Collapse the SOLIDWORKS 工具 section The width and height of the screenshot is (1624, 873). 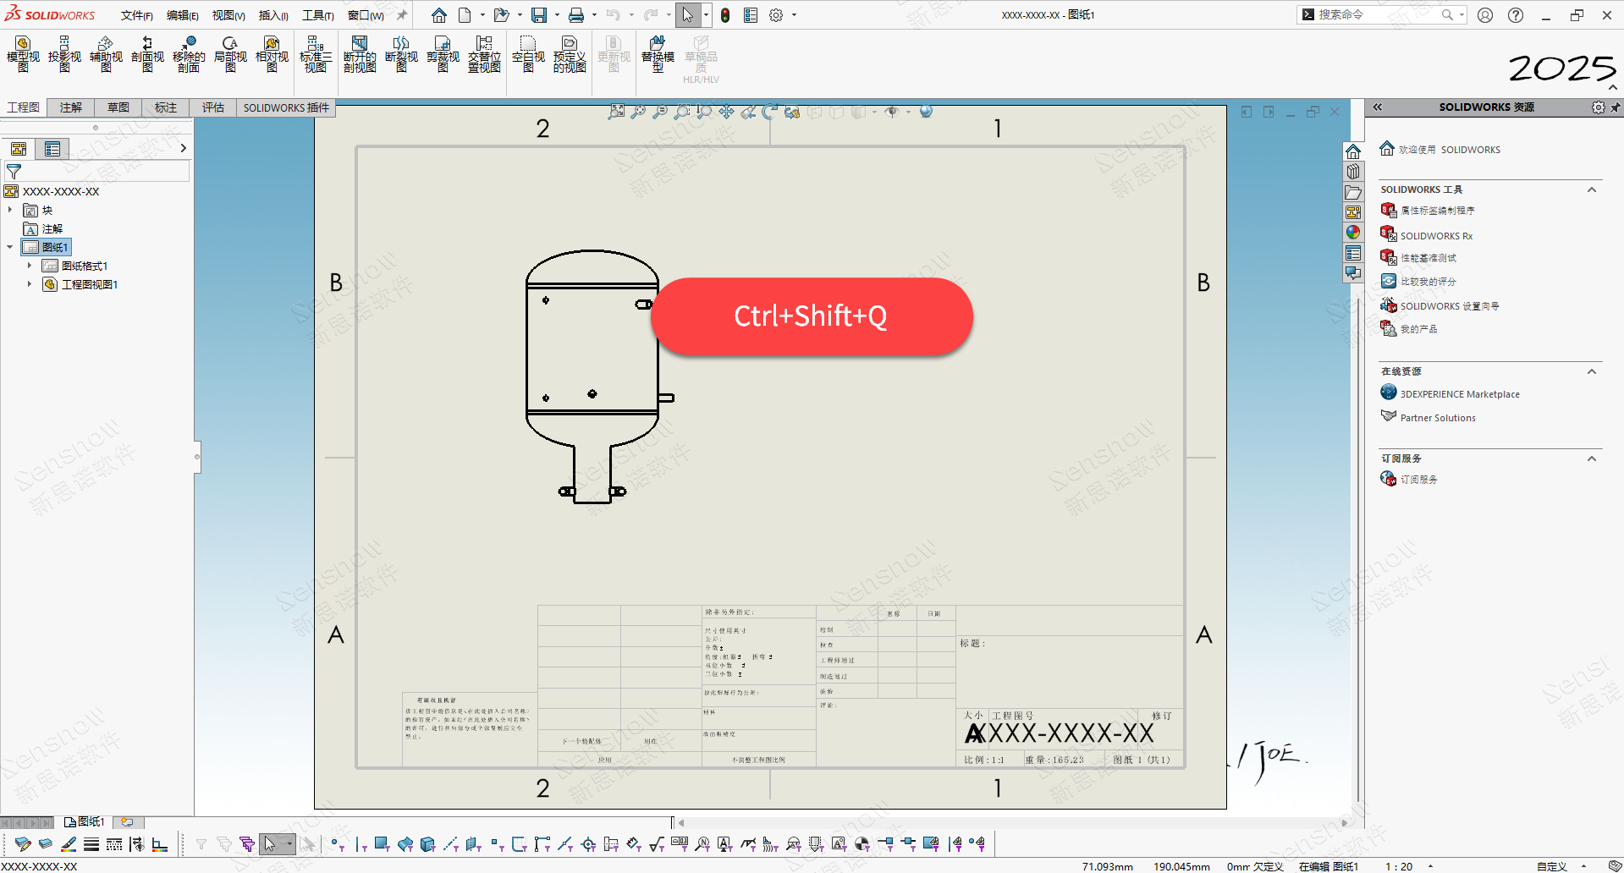pyautogui.click(x=1591, y=189)
